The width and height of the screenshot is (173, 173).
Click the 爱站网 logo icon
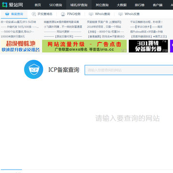(x=5, y=5)
